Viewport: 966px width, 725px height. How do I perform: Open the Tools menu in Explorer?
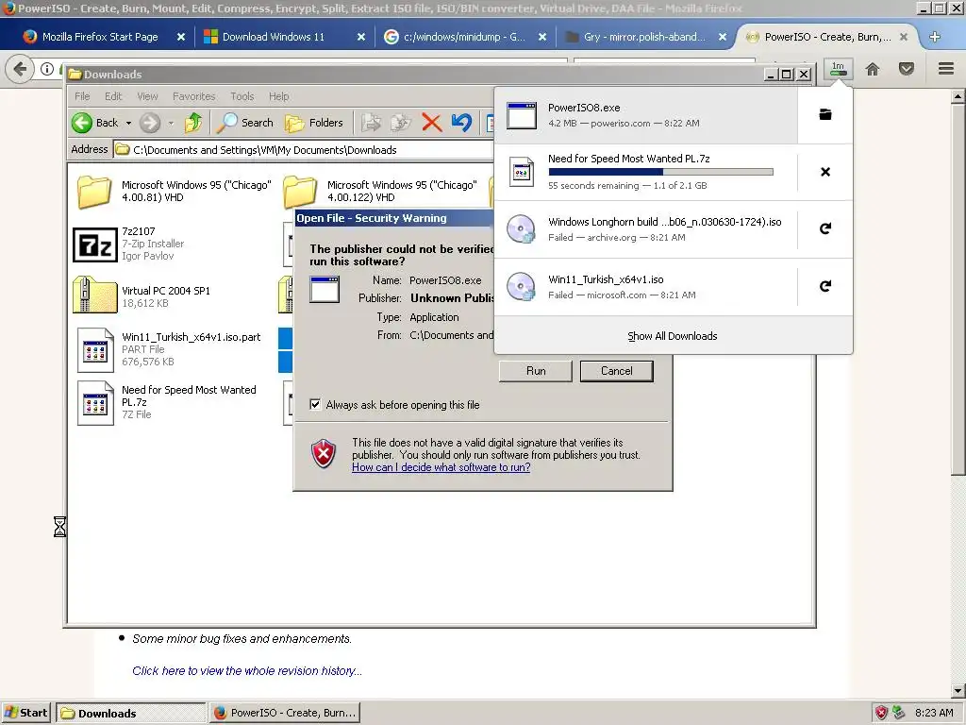click(242, 96)
